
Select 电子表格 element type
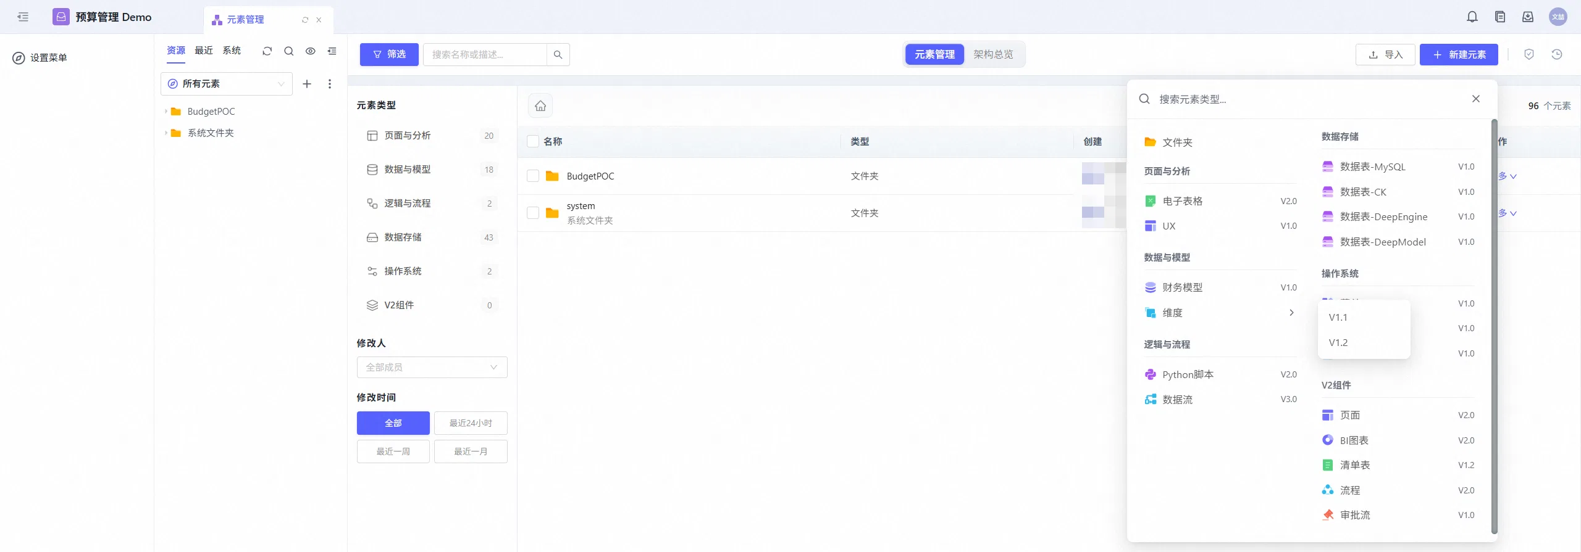point(1220,201)
